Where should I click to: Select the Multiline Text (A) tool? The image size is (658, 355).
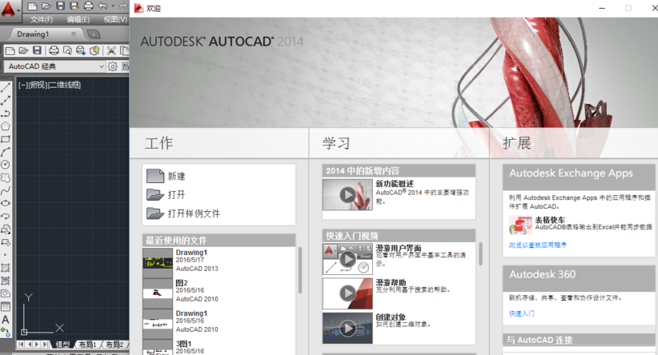[6, 319]
